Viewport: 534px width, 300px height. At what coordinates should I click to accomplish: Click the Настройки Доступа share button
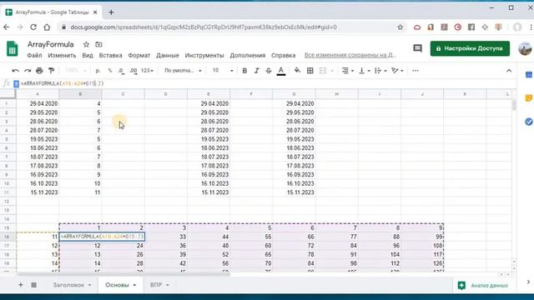(x=470, y=48)
